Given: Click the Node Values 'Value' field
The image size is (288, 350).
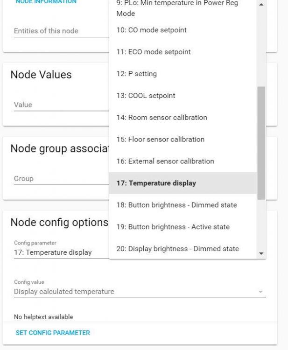Looking at the screenshot, I should point(61,105).
